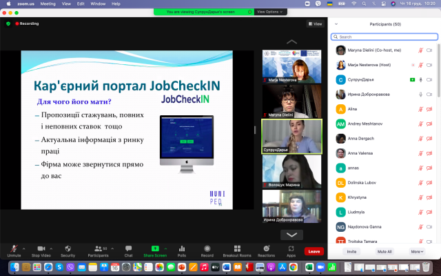This screenshot has height=276, width=441.
Task: Click the Stop Video camera button
Action: (41, 251)
